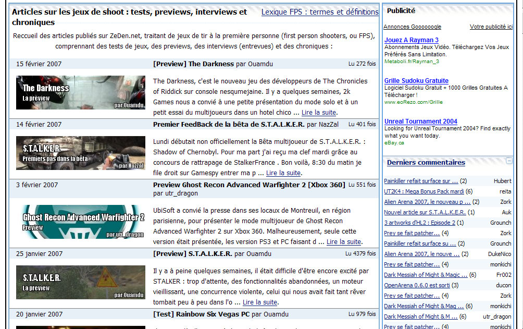Open the Annonces Google link
This screenshot has height=329, width=523.
click(x=412, y=27)
